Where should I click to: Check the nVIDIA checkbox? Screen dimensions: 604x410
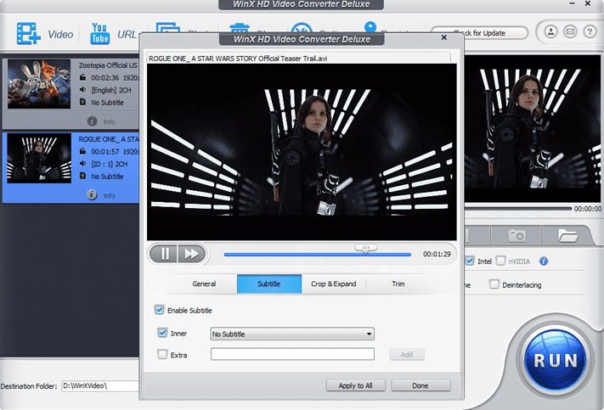(500, 261)
